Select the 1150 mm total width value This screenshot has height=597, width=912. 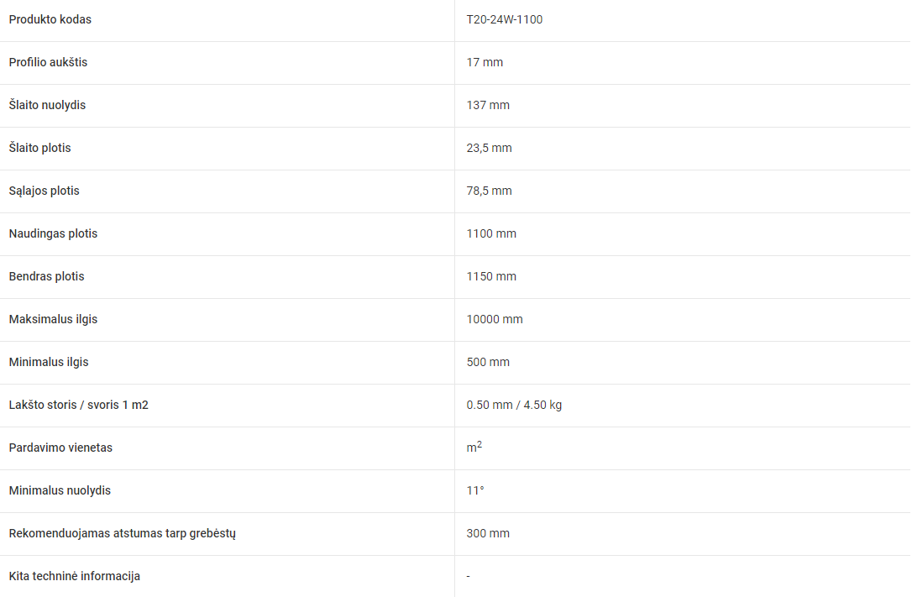(x=491, y=277)
